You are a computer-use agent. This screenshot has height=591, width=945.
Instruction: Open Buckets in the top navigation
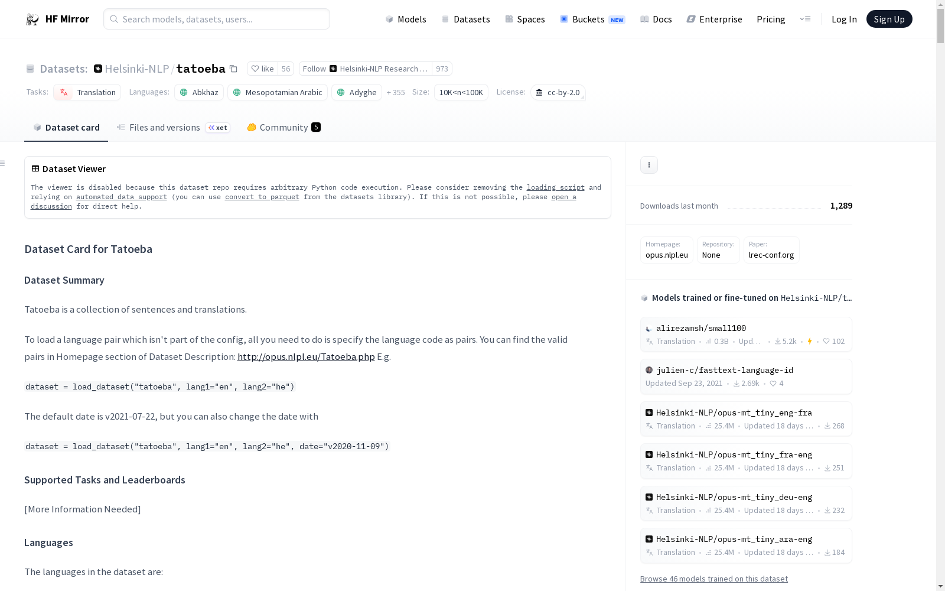tap(592, 20)
